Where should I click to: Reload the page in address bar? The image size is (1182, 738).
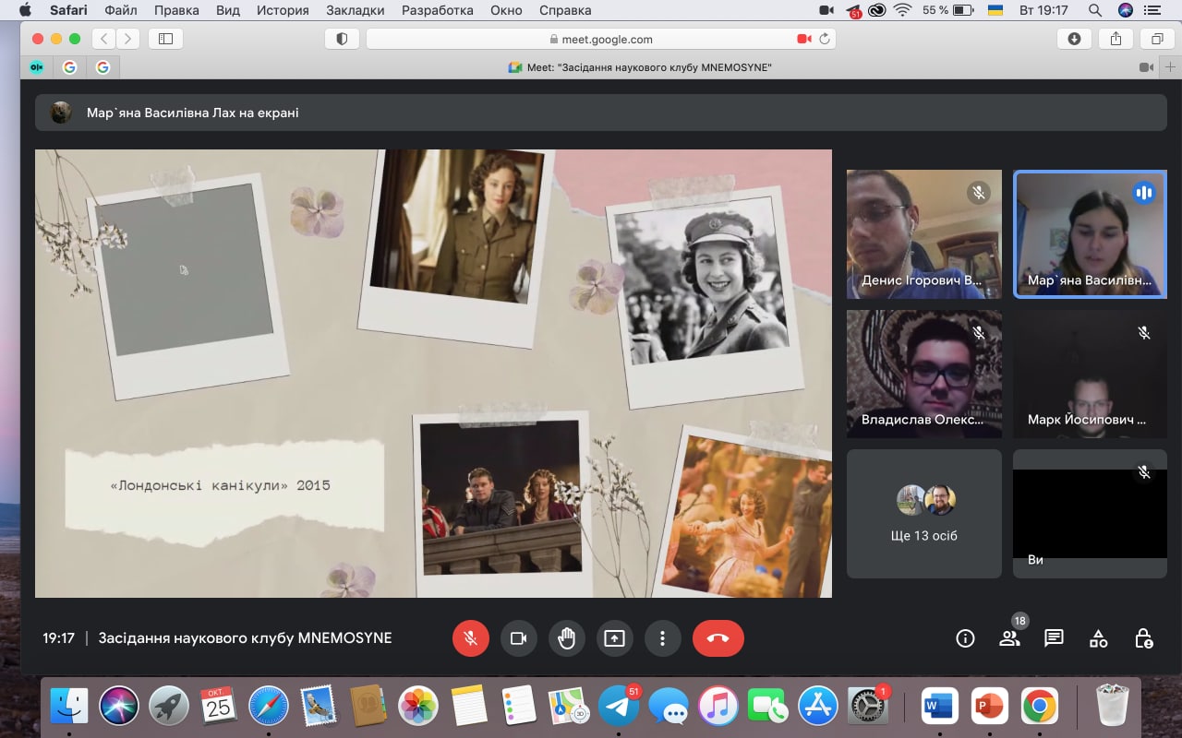point(825,39)
